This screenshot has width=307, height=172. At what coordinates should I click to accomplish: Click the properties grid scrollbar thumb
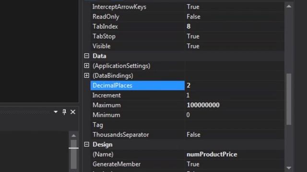coord(289,99)
